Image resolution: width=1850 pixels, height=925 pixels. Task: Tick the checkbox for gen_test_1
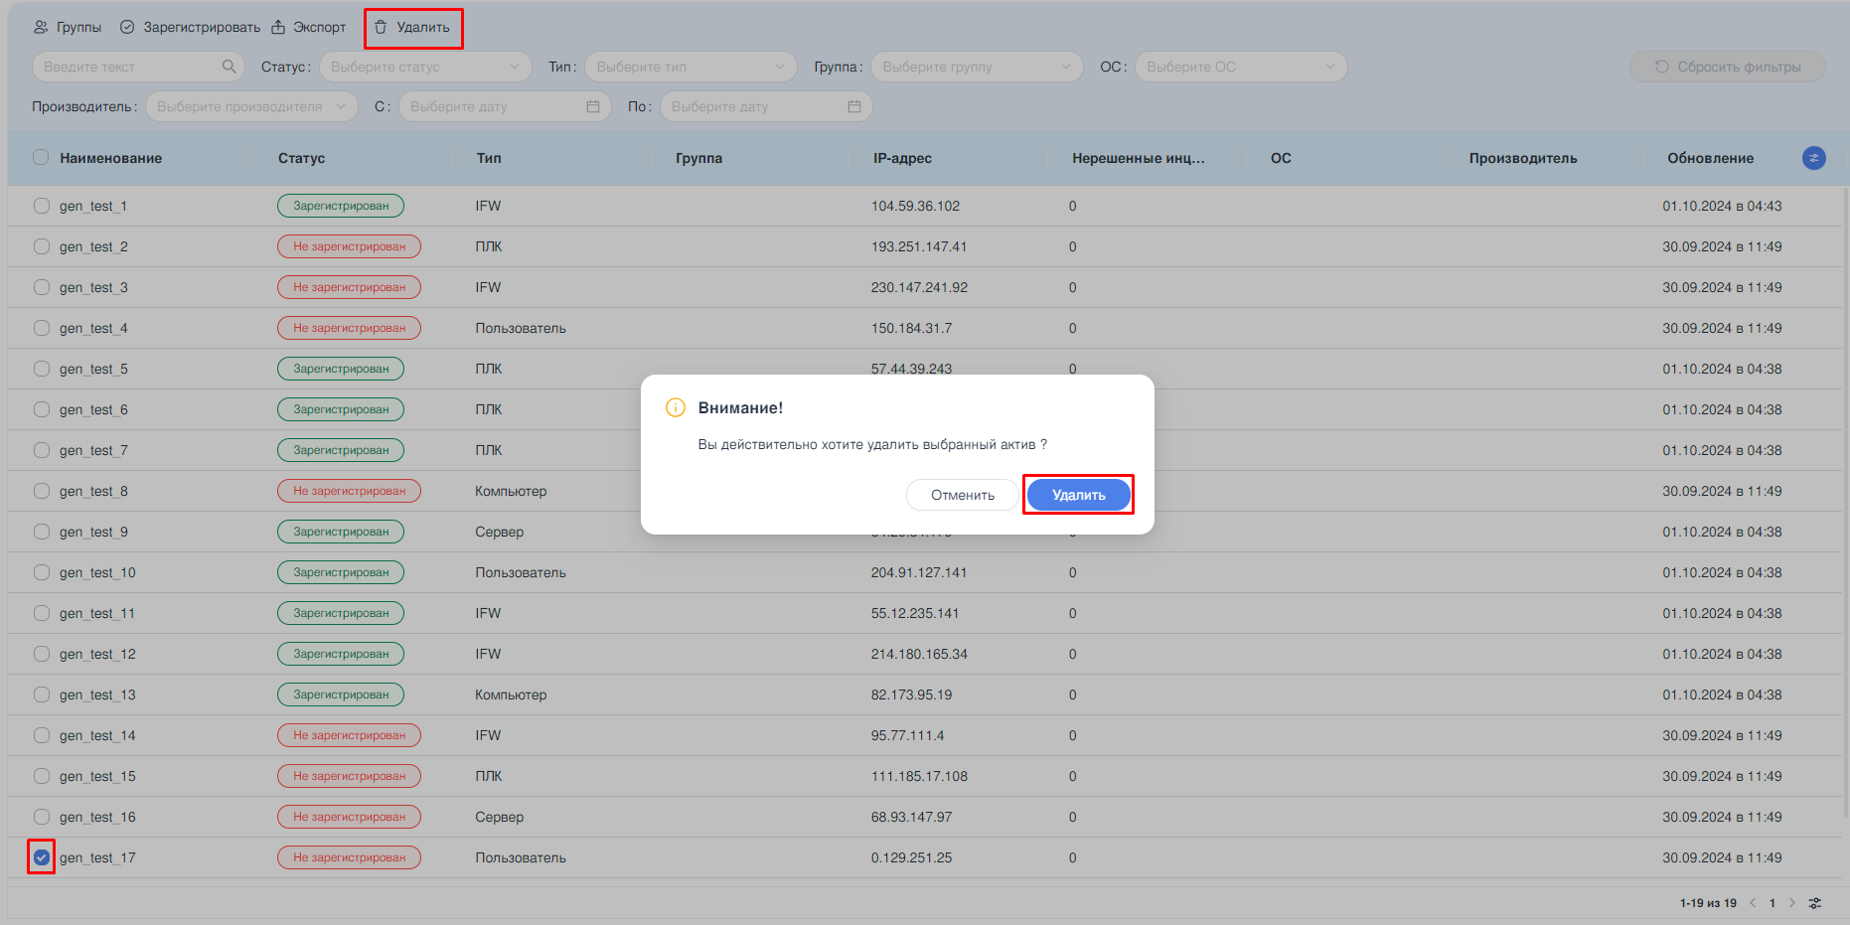[x=42, y=206]
